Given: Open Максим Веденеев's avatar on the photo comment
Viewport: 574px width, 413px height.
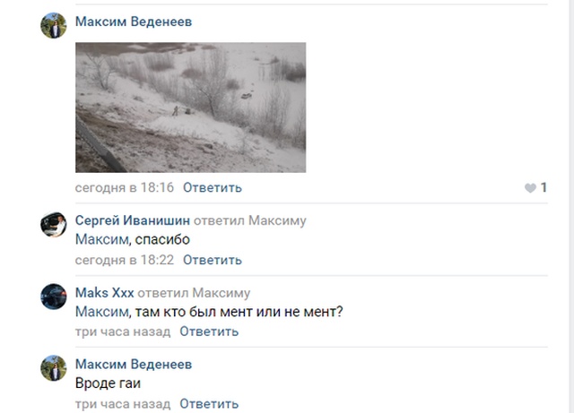Looking at the screenshot, I should pos(54,25).
